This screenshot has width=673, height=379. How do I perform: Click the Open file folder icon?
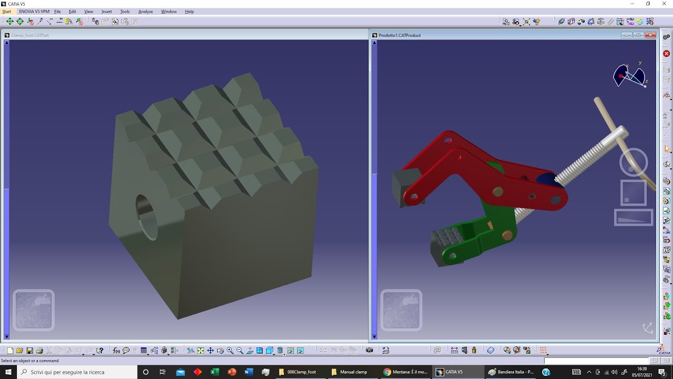tap(19, 351)
